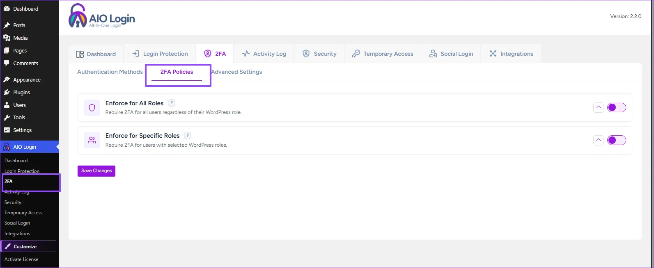Click the Dashboard tab grid icon
654x268 pixels.
pyautogui.click(x=80, y=54)
